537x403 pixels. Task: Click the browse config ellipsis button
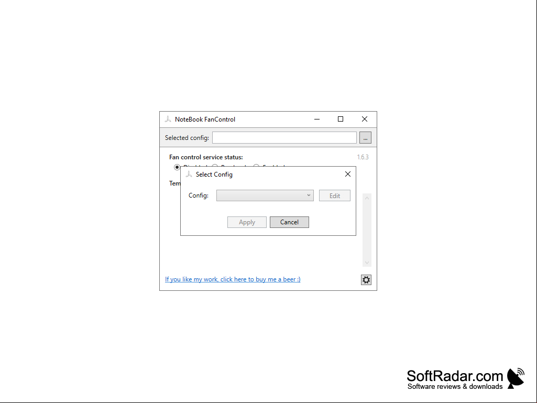[x=365, y=138]
